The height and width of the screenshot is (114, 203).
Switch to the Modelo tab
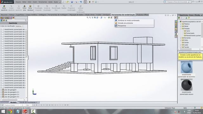13,102
